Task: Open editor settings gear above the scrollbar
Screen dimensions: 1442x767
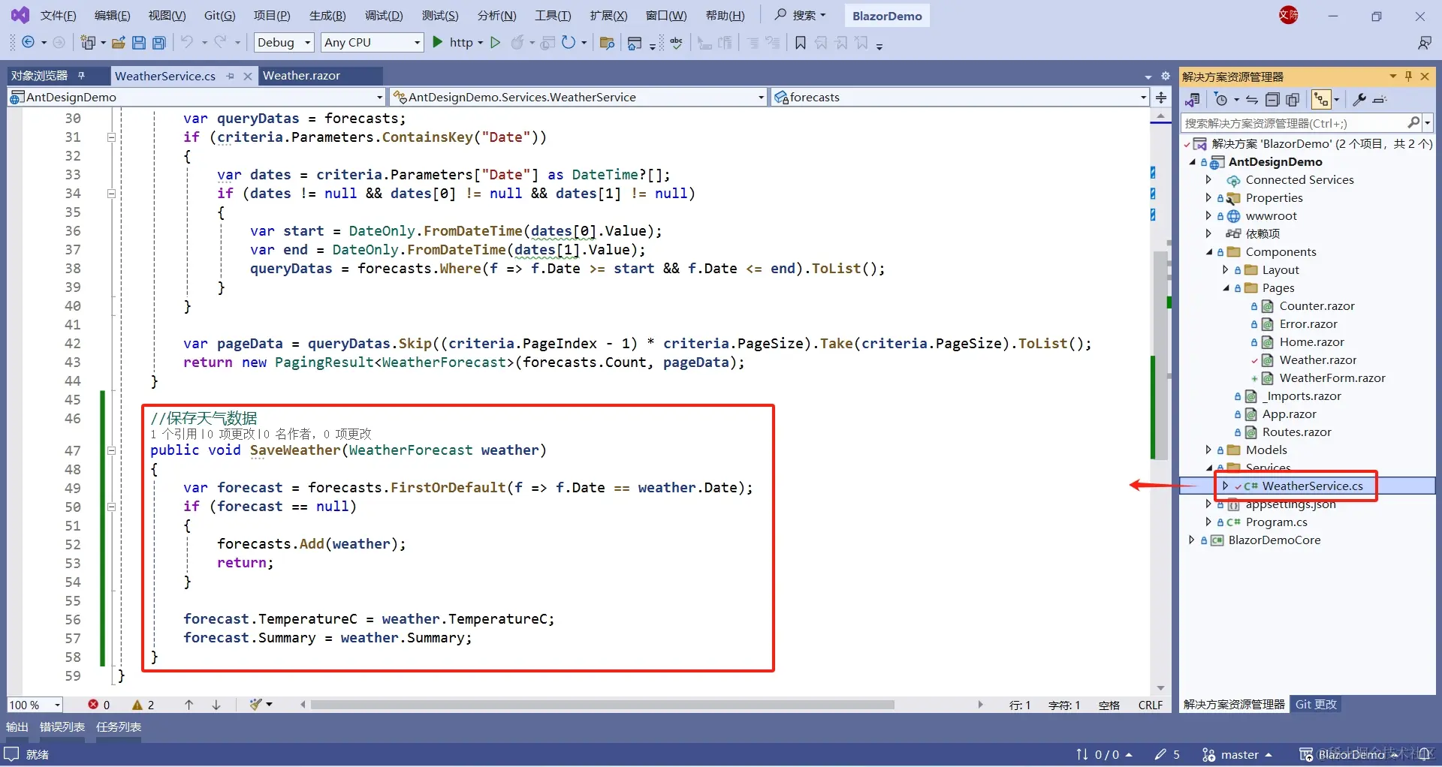Action: [x=1166, y=76]
